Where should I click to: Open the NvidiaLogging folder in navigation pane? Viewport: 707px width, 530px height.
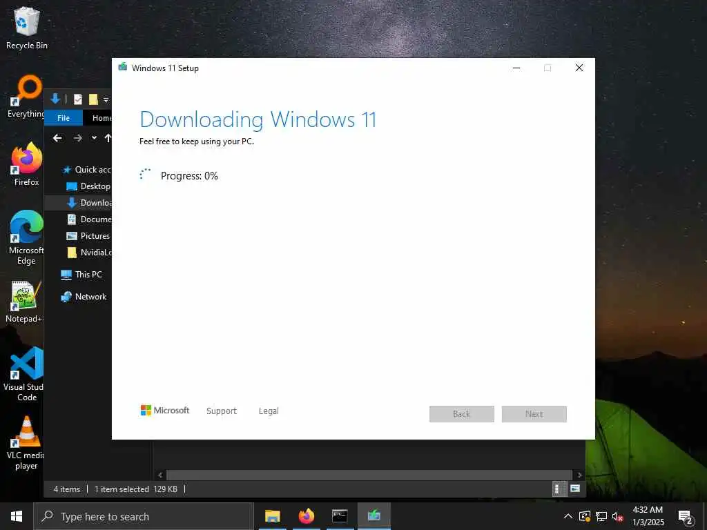pos(88,253)
